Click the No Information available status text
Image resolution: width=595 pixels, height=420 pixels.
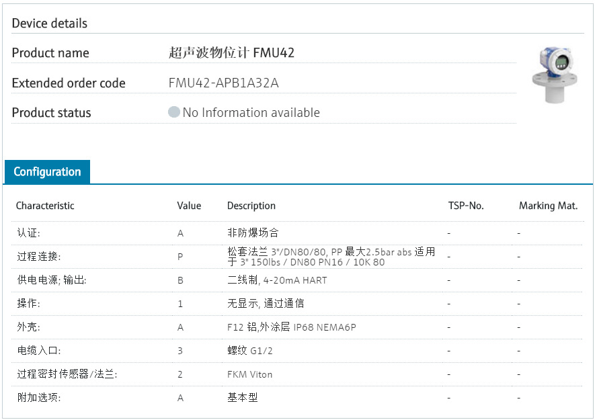[x=251, y=112]
